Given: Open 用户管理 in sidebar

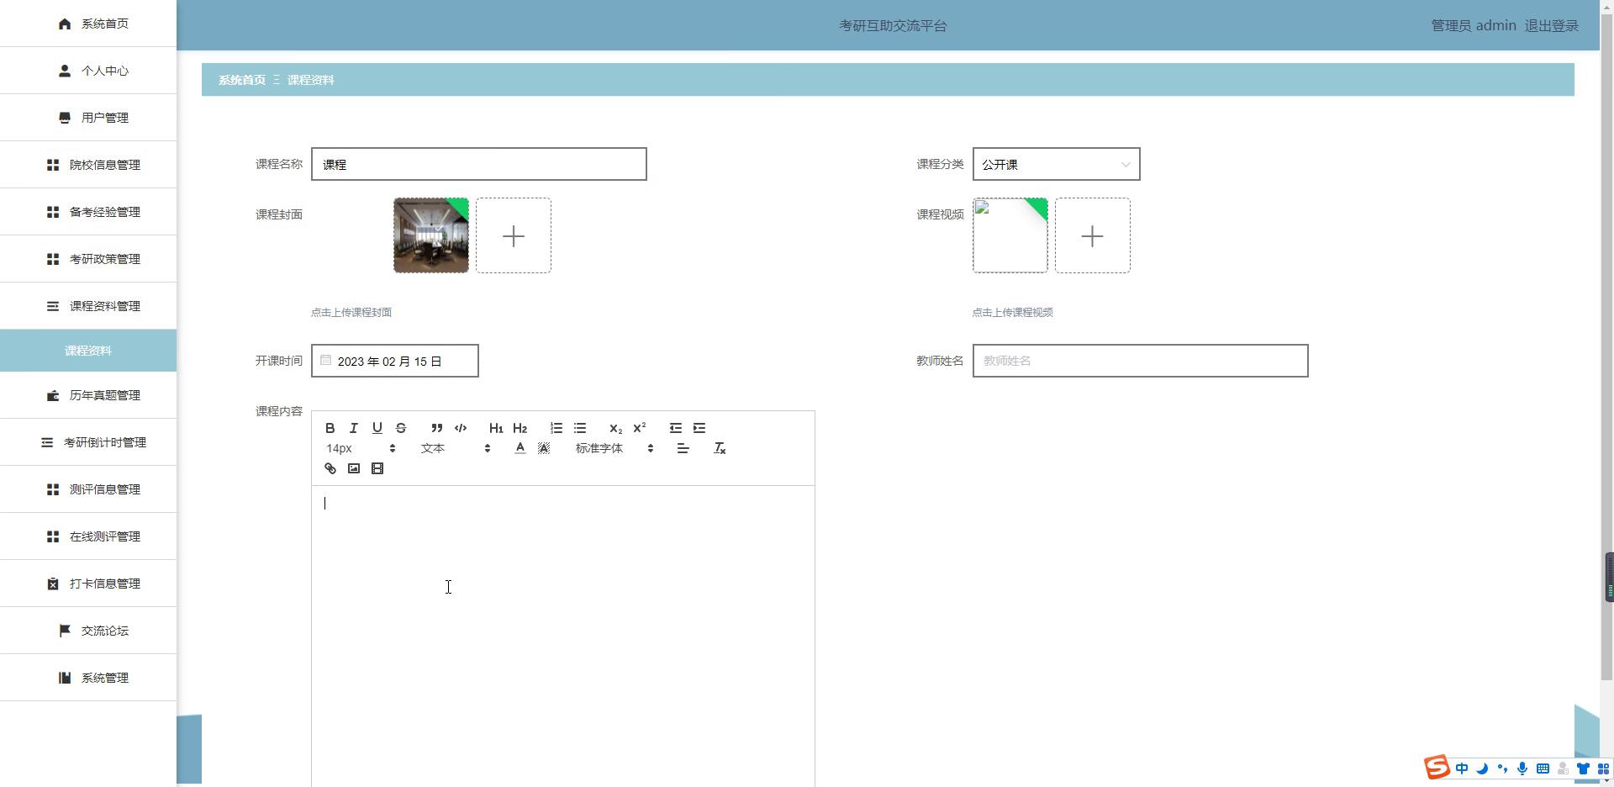Looking at the screenshot, I should click(x=88, y=118).
